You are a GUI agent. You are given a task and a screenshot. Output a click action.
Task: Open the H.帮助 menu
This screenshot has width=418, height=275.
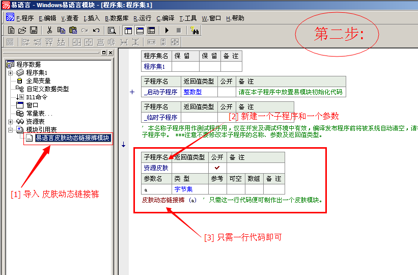[235, 18]
